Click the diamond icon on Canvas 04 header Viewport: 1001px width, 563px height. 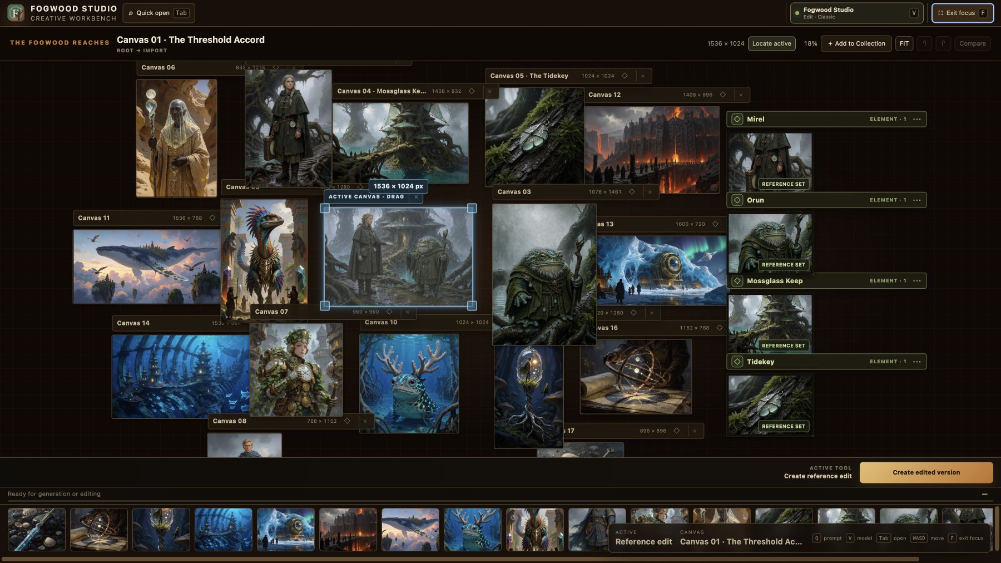tap(472, 91)
